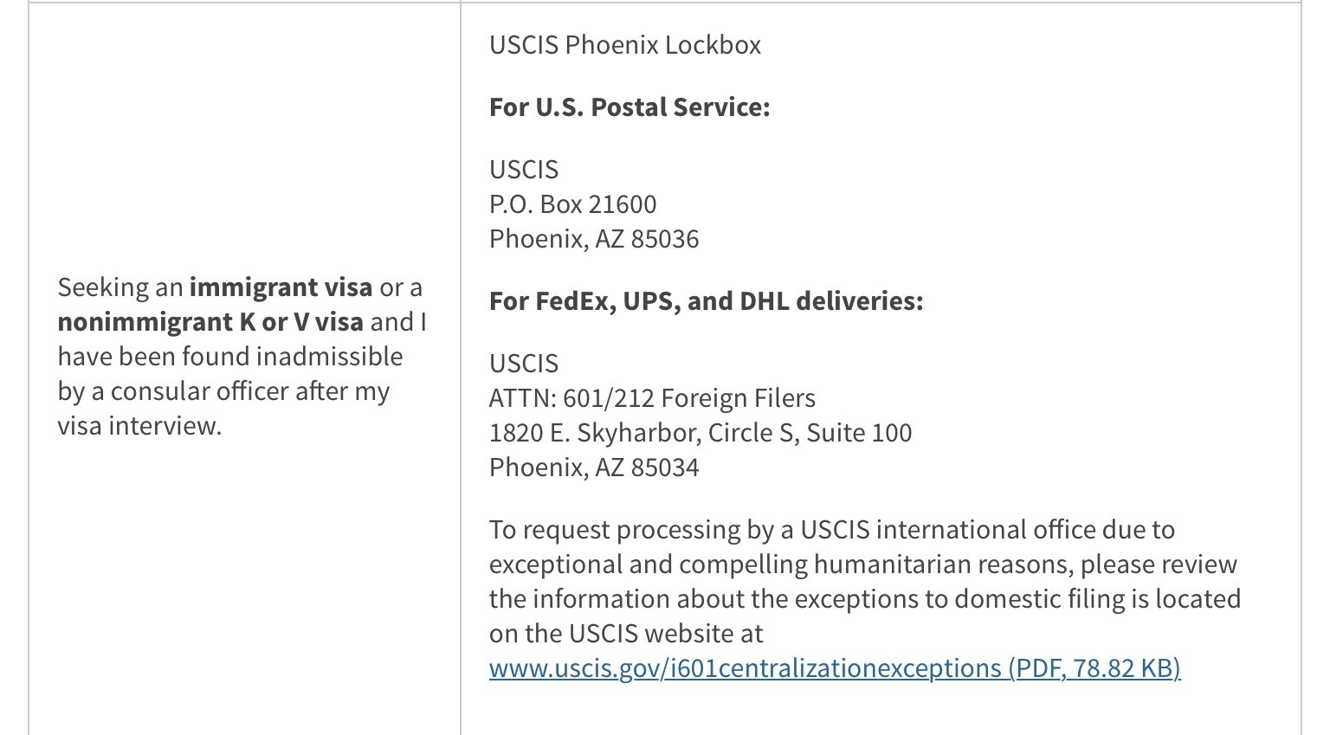Click 'For FedEx, UPS, and DHL deliveries:' heading

(707, 301)
